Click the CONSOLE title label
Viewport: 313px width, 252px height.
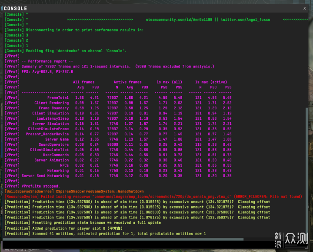(16, 8)
